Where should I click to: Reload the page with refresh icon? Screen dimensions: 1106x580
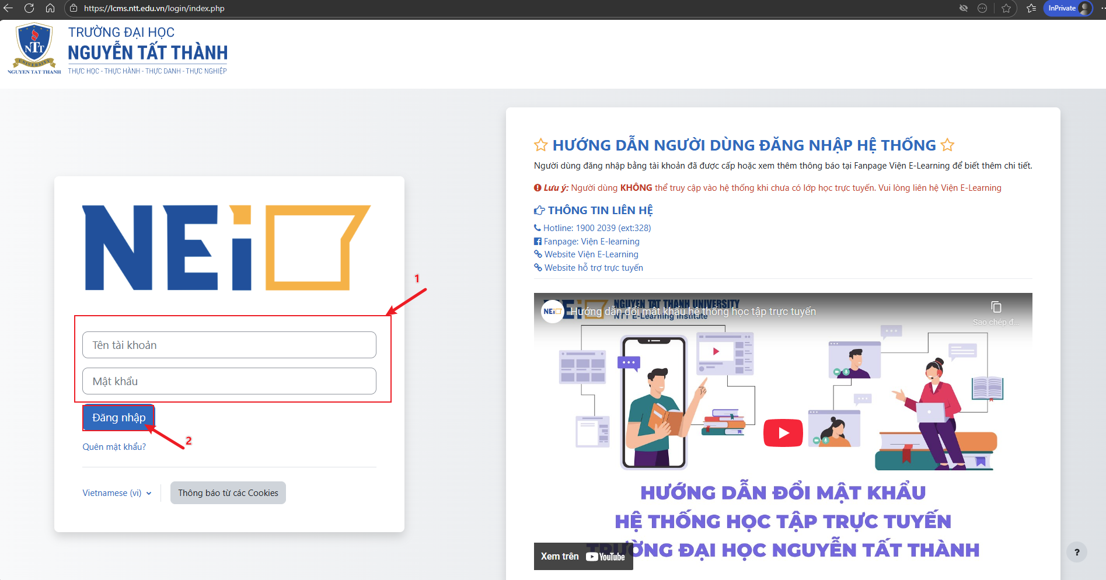[x=29, y=8]
